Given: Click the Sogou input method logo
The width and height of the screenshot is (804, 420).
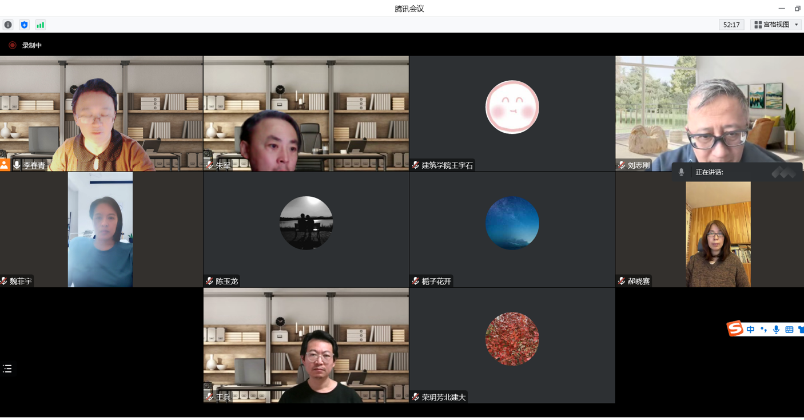Looking at the screenshot, I should pyautogui.click(x=735, y=328).
